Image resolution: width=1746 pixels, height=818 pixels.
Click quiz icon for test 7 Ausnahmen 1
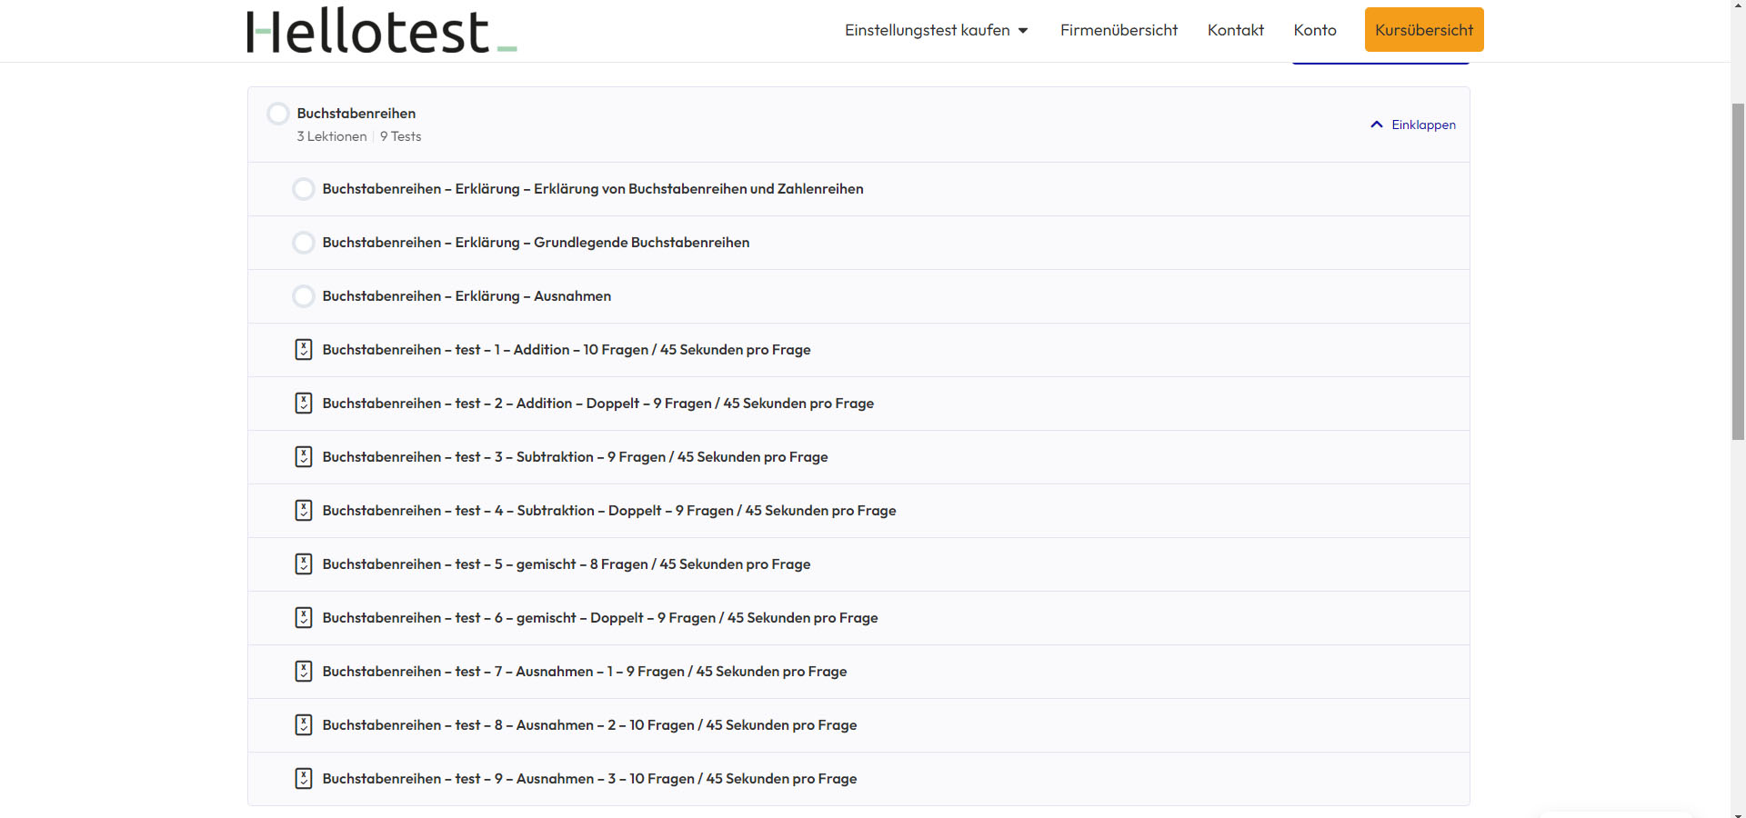pos(304,672)
